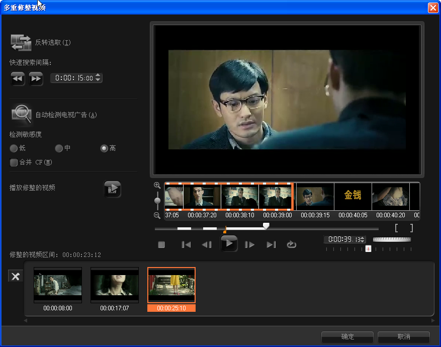Select the 低 low detection sensitivity option
Viewport: 441px width, 347px height.
point(14,148)
